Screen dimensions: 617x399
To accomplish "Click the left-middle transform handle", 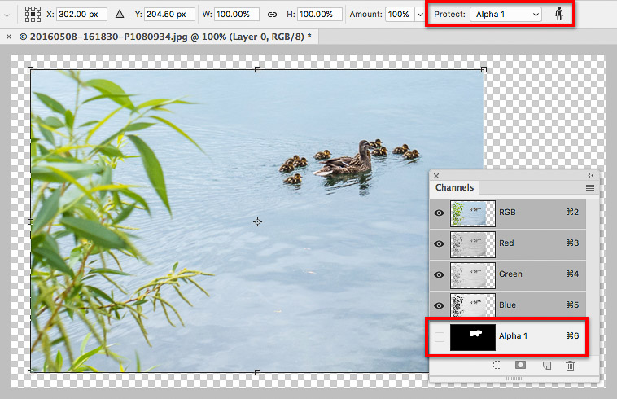I will pyautogui.click(x=31, y=222).
